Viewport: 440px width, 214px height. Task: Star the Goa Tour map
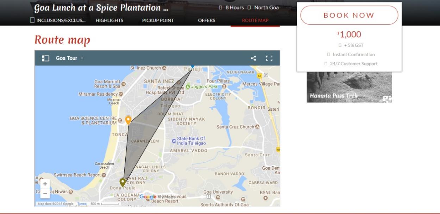82,58
